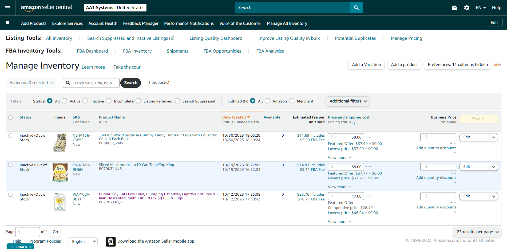Select Fulfilled By Merchant radio button
Image resolution: width=507 pixels, height=249 pixels.
292,101
